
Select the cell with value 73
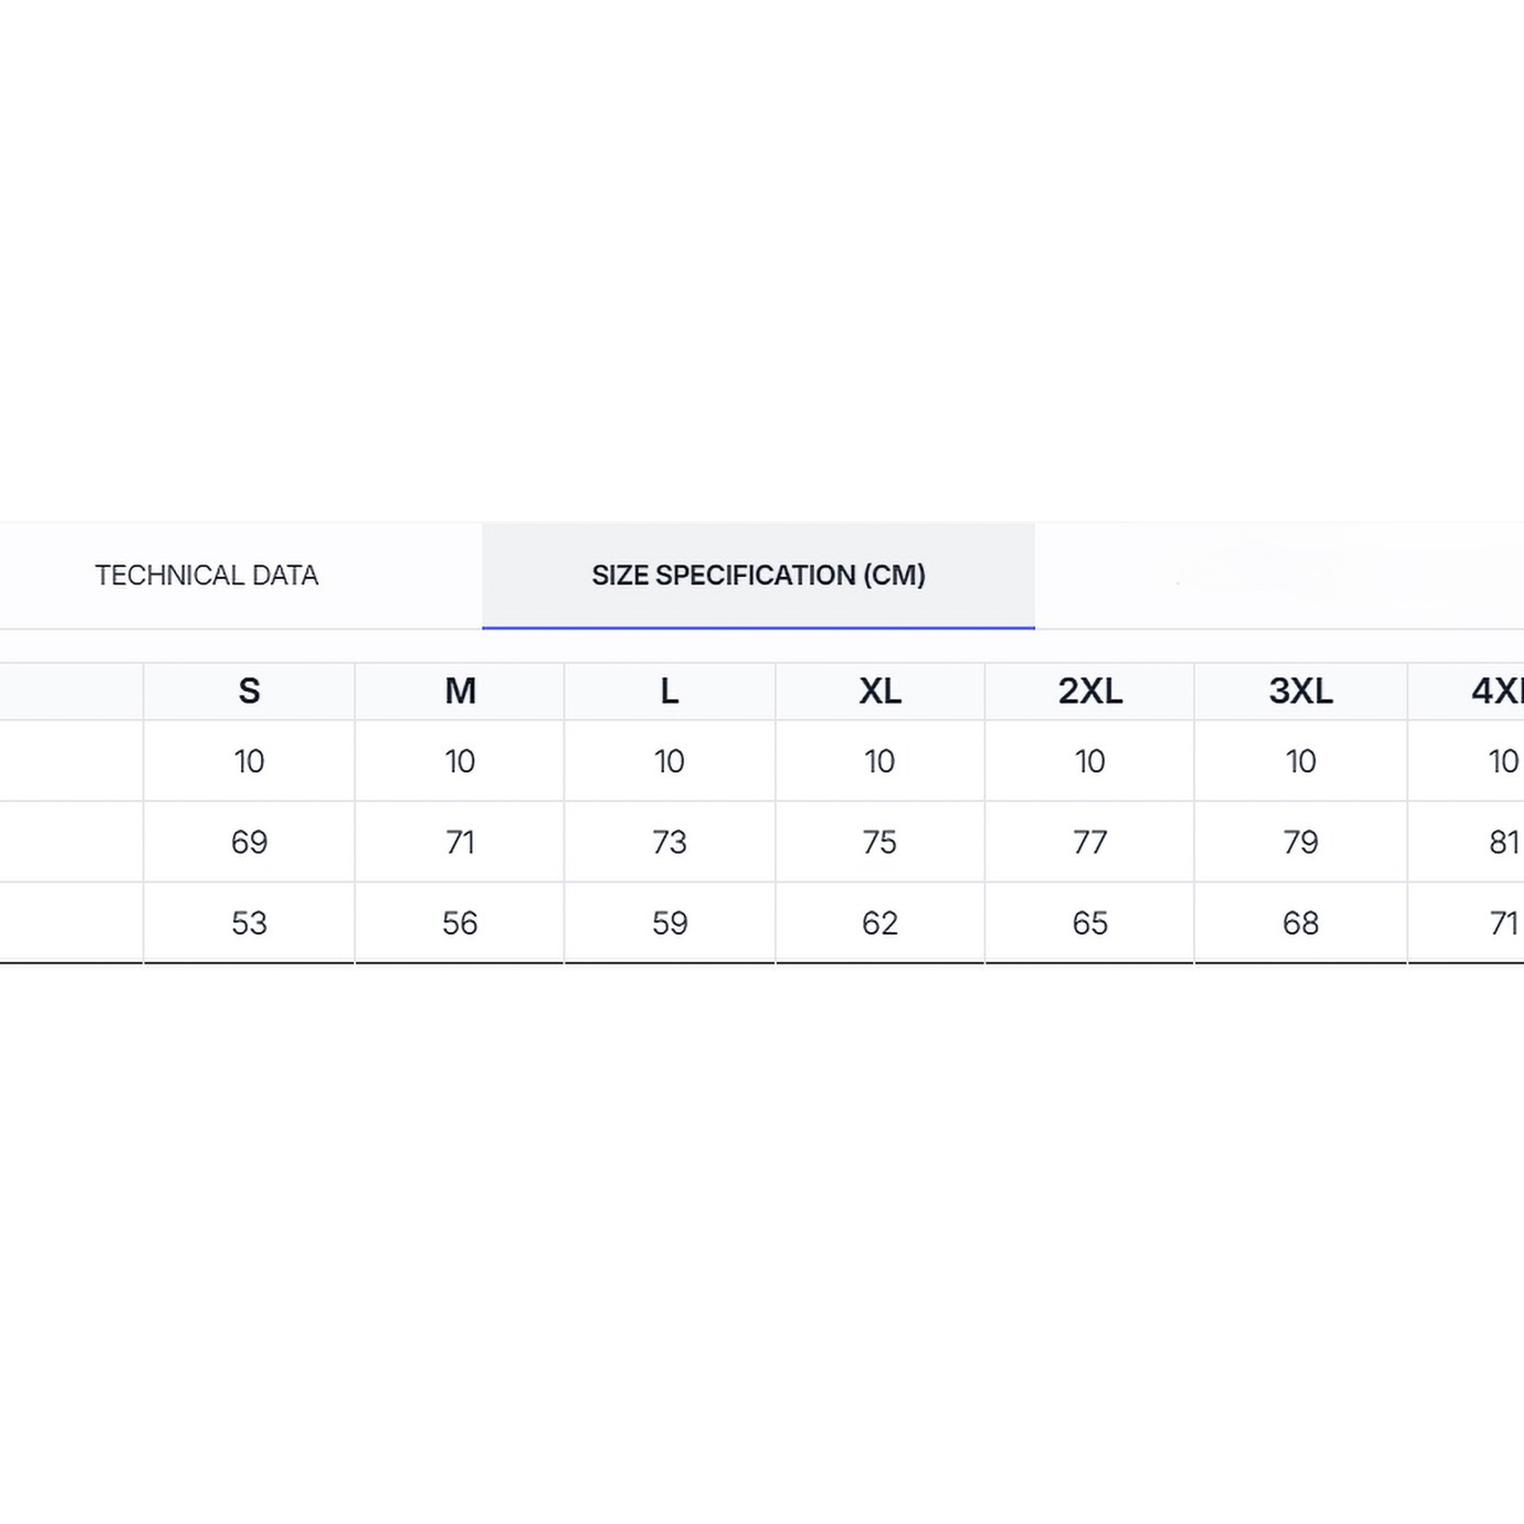click(669, 842)
